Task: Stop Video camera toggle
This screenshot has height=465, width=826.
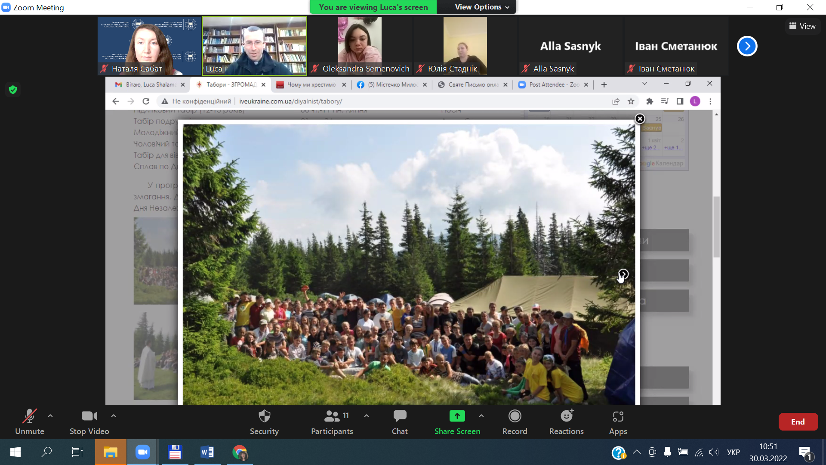Action: click(x=89, y=422)
